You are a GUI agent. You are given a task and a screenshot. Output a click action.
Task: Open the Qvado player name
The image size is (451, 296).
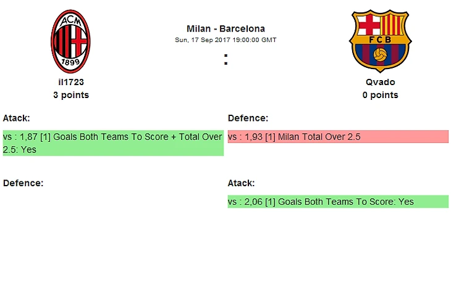pyautogui.click(x=380, y=82)
